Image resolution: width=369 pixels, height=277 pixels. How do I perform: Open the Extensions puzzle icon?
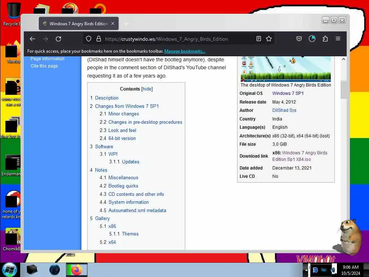click(325, 39)
